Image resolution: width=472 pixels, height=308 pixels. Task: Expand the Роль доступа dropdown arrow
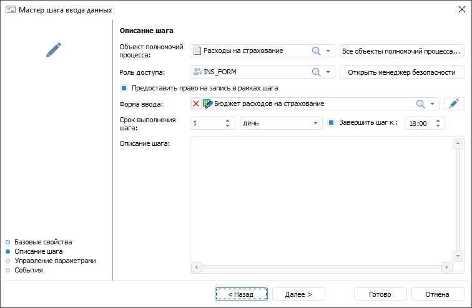tap(328, 72)
